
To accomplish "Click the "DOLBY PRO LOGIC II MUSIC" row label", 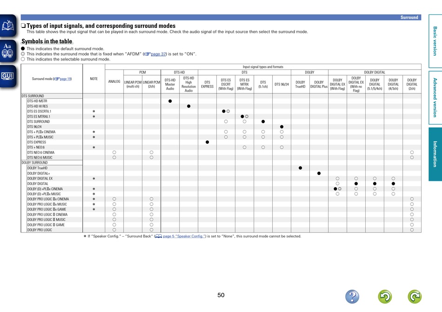I will coord(46,219).
